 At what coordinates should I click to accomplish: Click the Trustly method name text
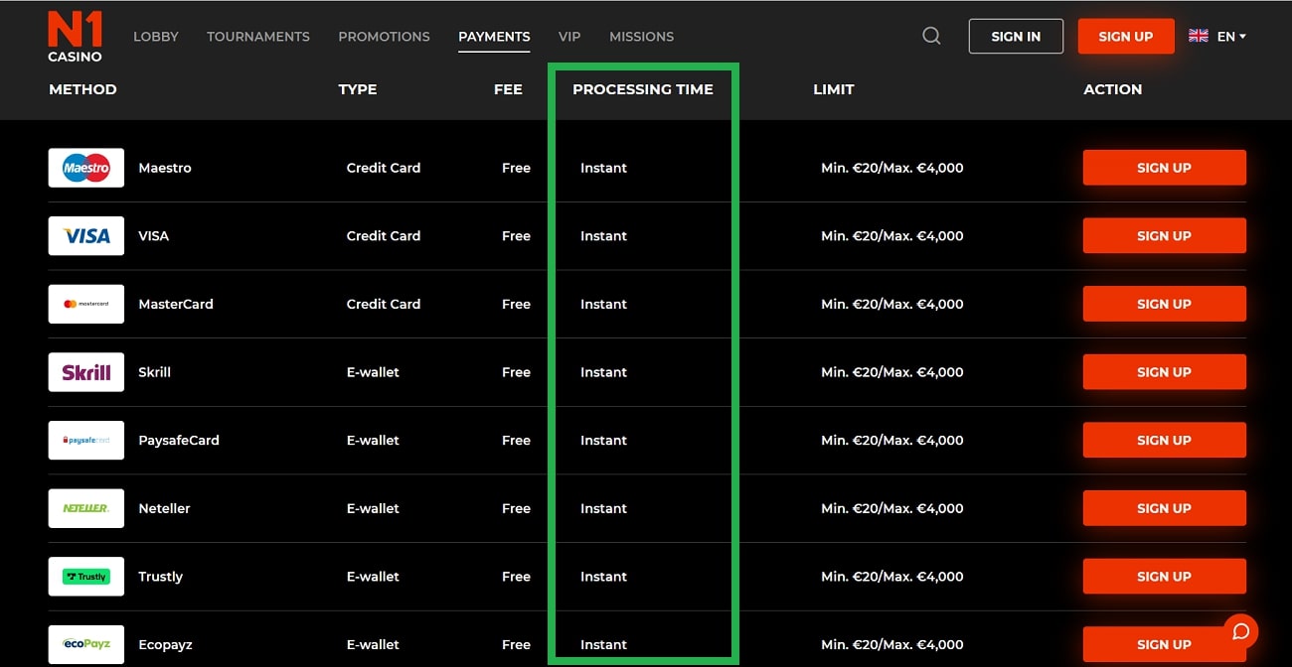point(161,577)
